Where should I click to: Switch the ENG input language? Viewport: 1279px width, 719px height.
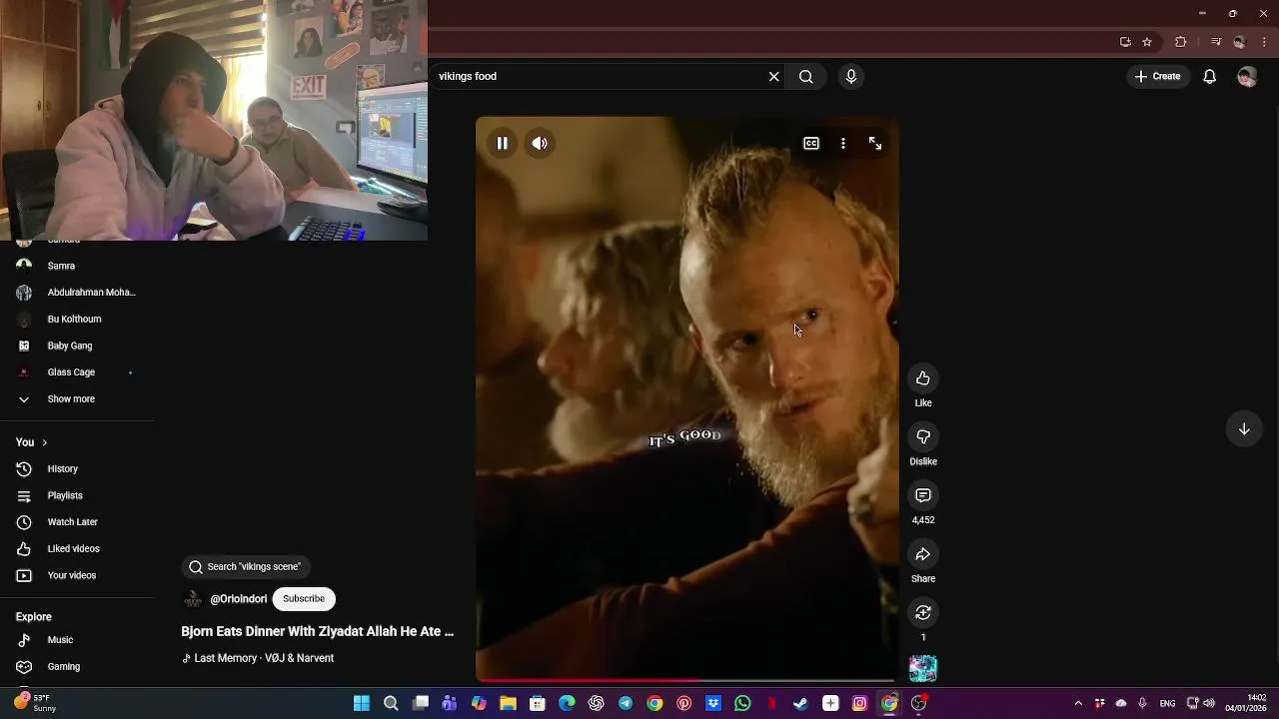(x=1167, y=703)
